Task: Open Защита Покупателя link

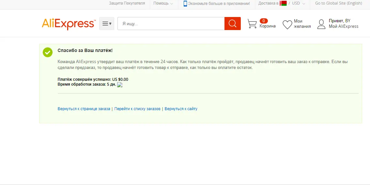Action: click(x=127, y=3)
